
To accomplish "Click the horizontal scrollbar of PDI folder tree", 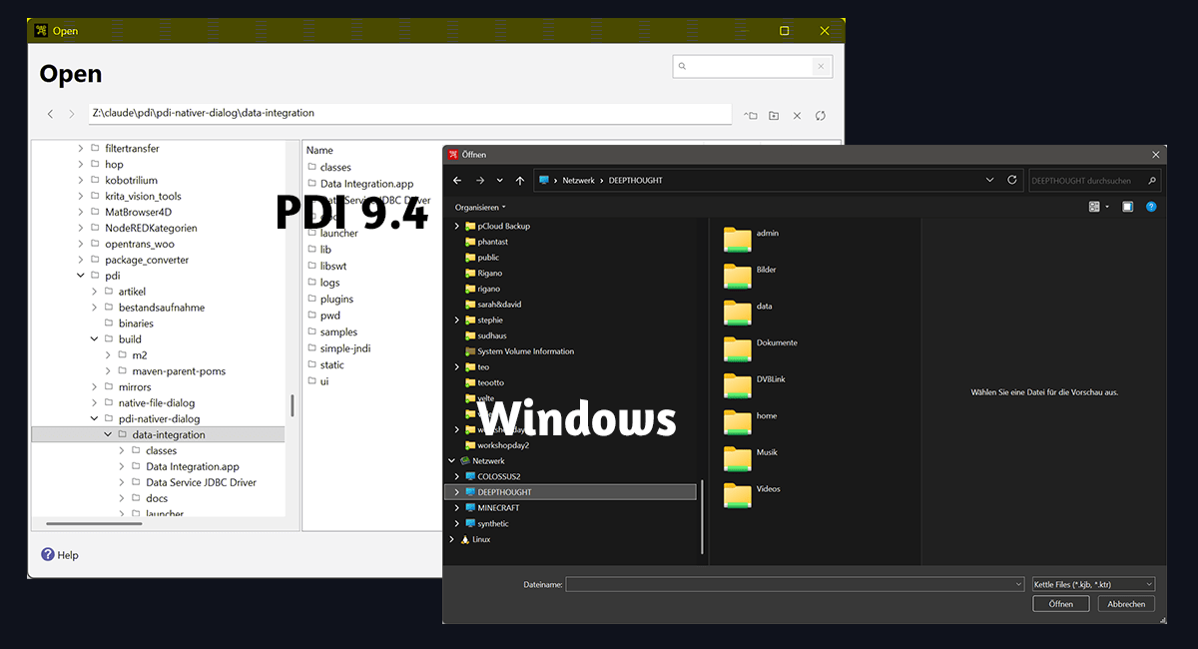I will click(95, 523).
